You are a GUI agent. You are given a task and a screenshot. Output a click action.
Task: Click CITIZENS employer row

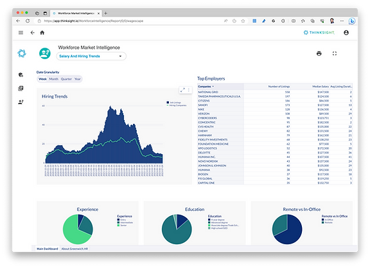click(x=275, y=101)
